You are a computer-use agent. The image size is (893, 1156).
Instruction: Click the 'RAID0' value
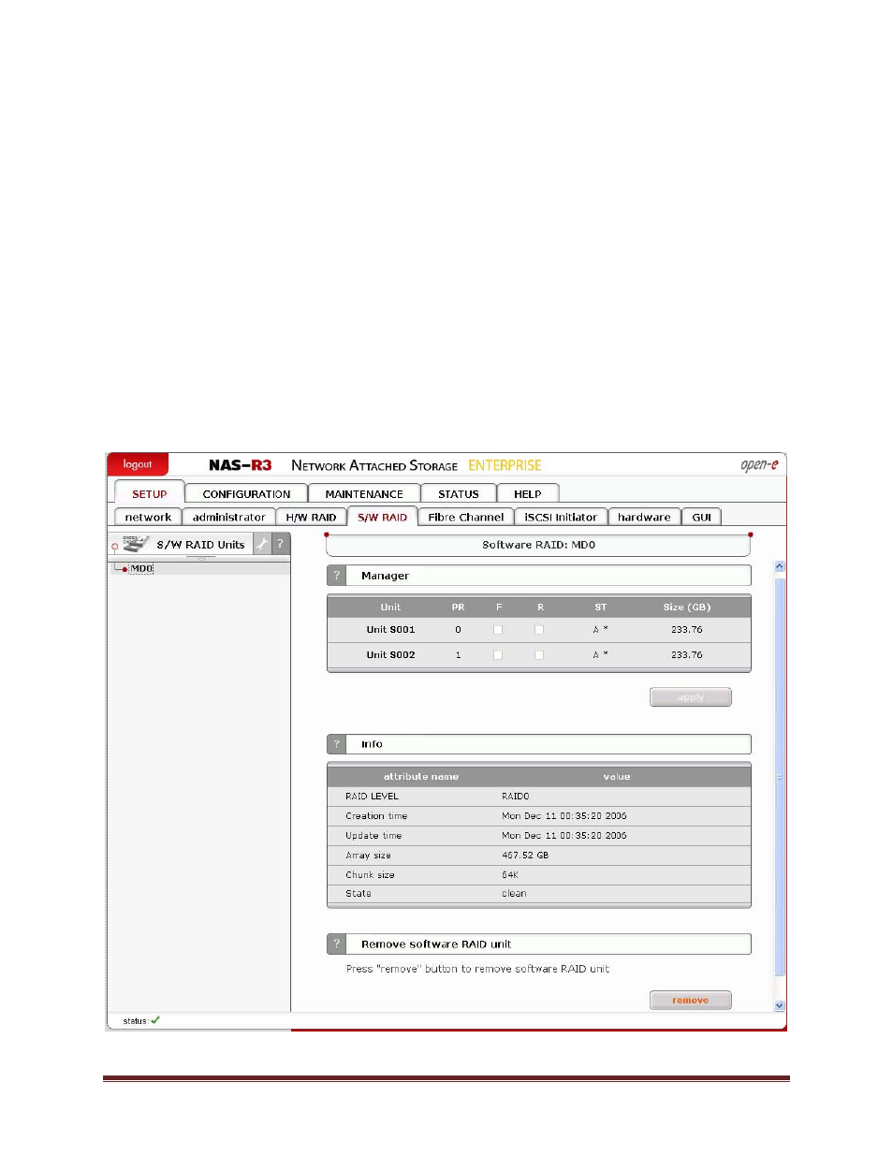click(516, 797)
